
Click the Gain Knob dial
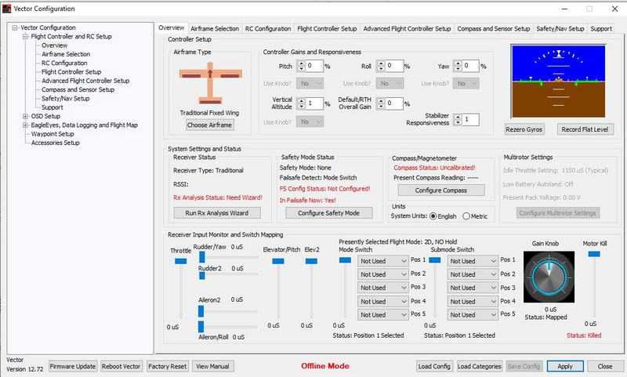pyautogui.click(x=549, y=277)
